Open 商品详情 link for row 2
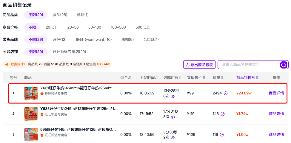The height and width of the screenshot is (143, 291). [x=276, y=114]
